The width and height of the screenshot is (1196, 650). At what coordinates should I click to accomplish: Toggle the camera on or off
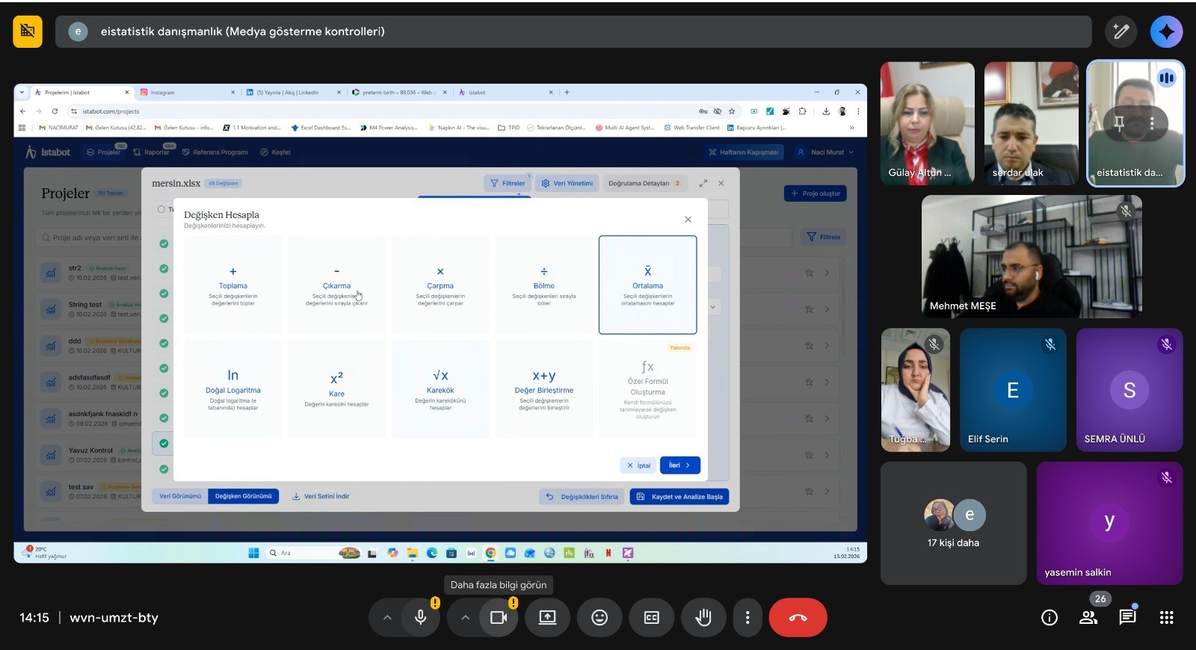(x=499, y=618)
